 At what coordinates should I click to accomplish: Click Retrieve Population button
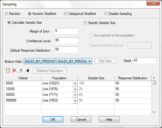coord(50,71)
